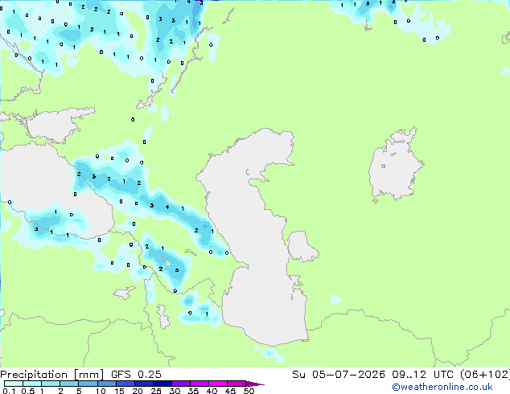Screen dimensions: 510x394
Task: Click the 'GFS 0.25' model label
Action: coord(136,375)
